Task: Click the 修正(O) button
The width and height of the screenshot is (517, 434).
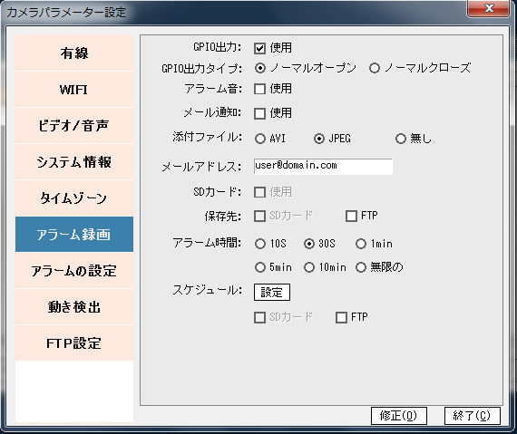Action: 398,416
